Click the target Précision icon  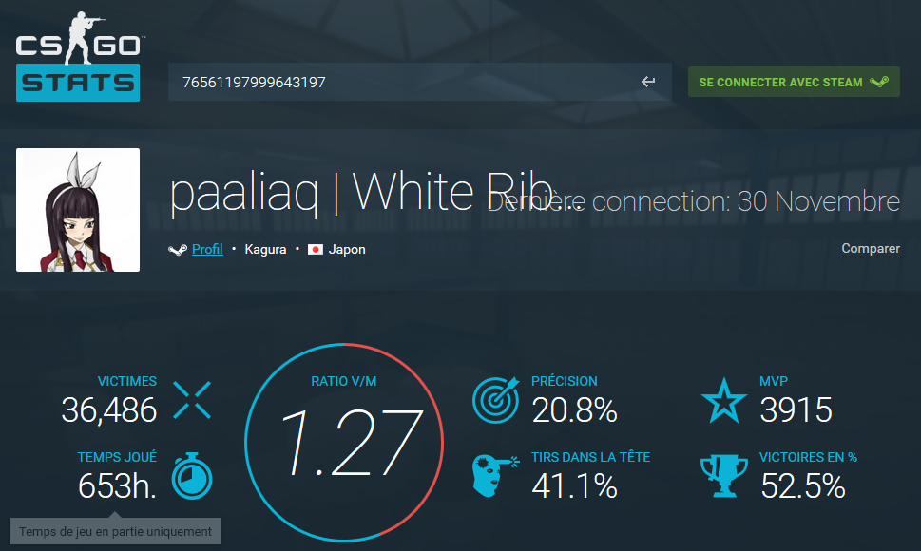click(496, 400)
